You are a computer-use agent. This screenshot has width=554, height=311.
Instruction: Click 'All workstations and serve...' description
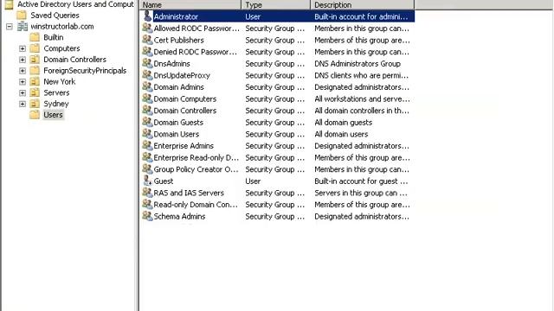tap(362, 98)
